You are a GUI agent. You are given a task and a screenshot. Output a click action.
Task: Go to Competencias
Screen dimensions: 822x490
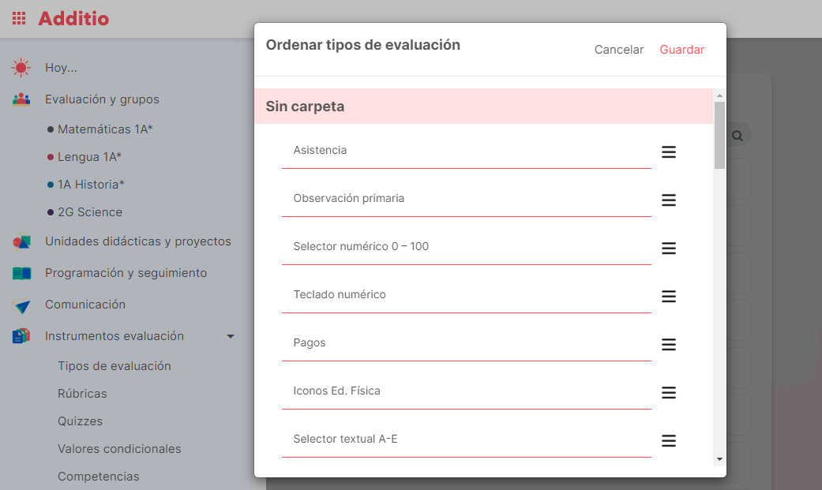click(99, 477)
